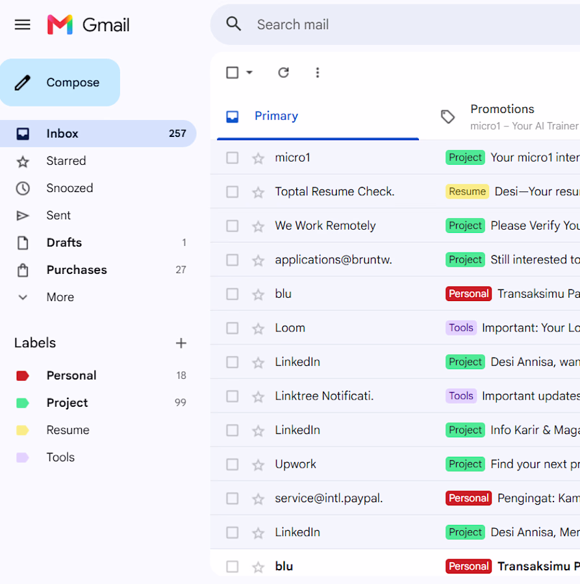Click the search magnifier icon

(234, 24)
